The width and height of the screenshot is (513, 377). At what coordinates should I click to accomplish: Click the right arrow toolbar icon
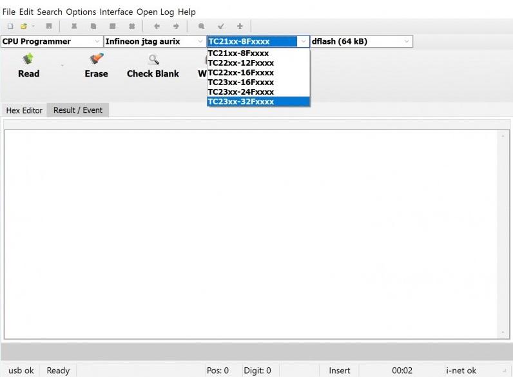pyautogui.click(x=176, y=26)
